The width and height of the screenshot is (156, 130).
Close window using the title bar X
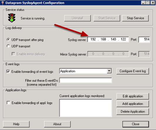click(153, 3)
